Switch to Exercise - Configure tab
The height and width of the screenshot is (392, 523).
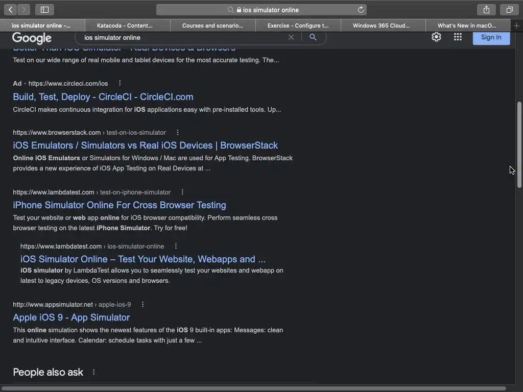point(298,26)
